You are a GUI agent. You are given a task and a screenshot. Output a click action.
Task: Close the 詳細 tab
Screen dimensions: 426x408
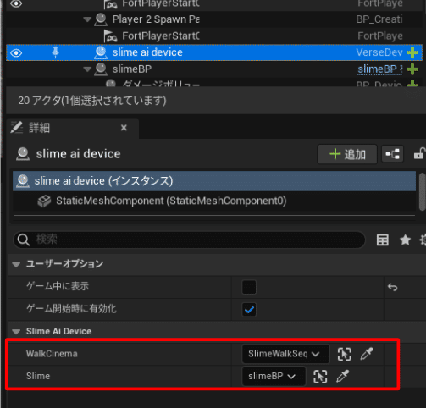coord(124,128)
